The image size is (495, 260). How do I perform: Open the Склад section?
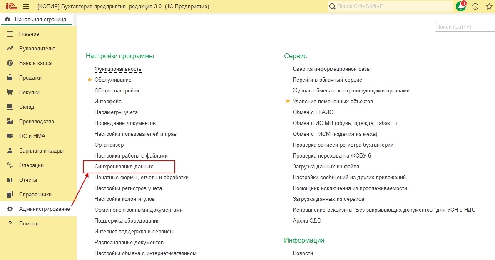click(26, 107)
